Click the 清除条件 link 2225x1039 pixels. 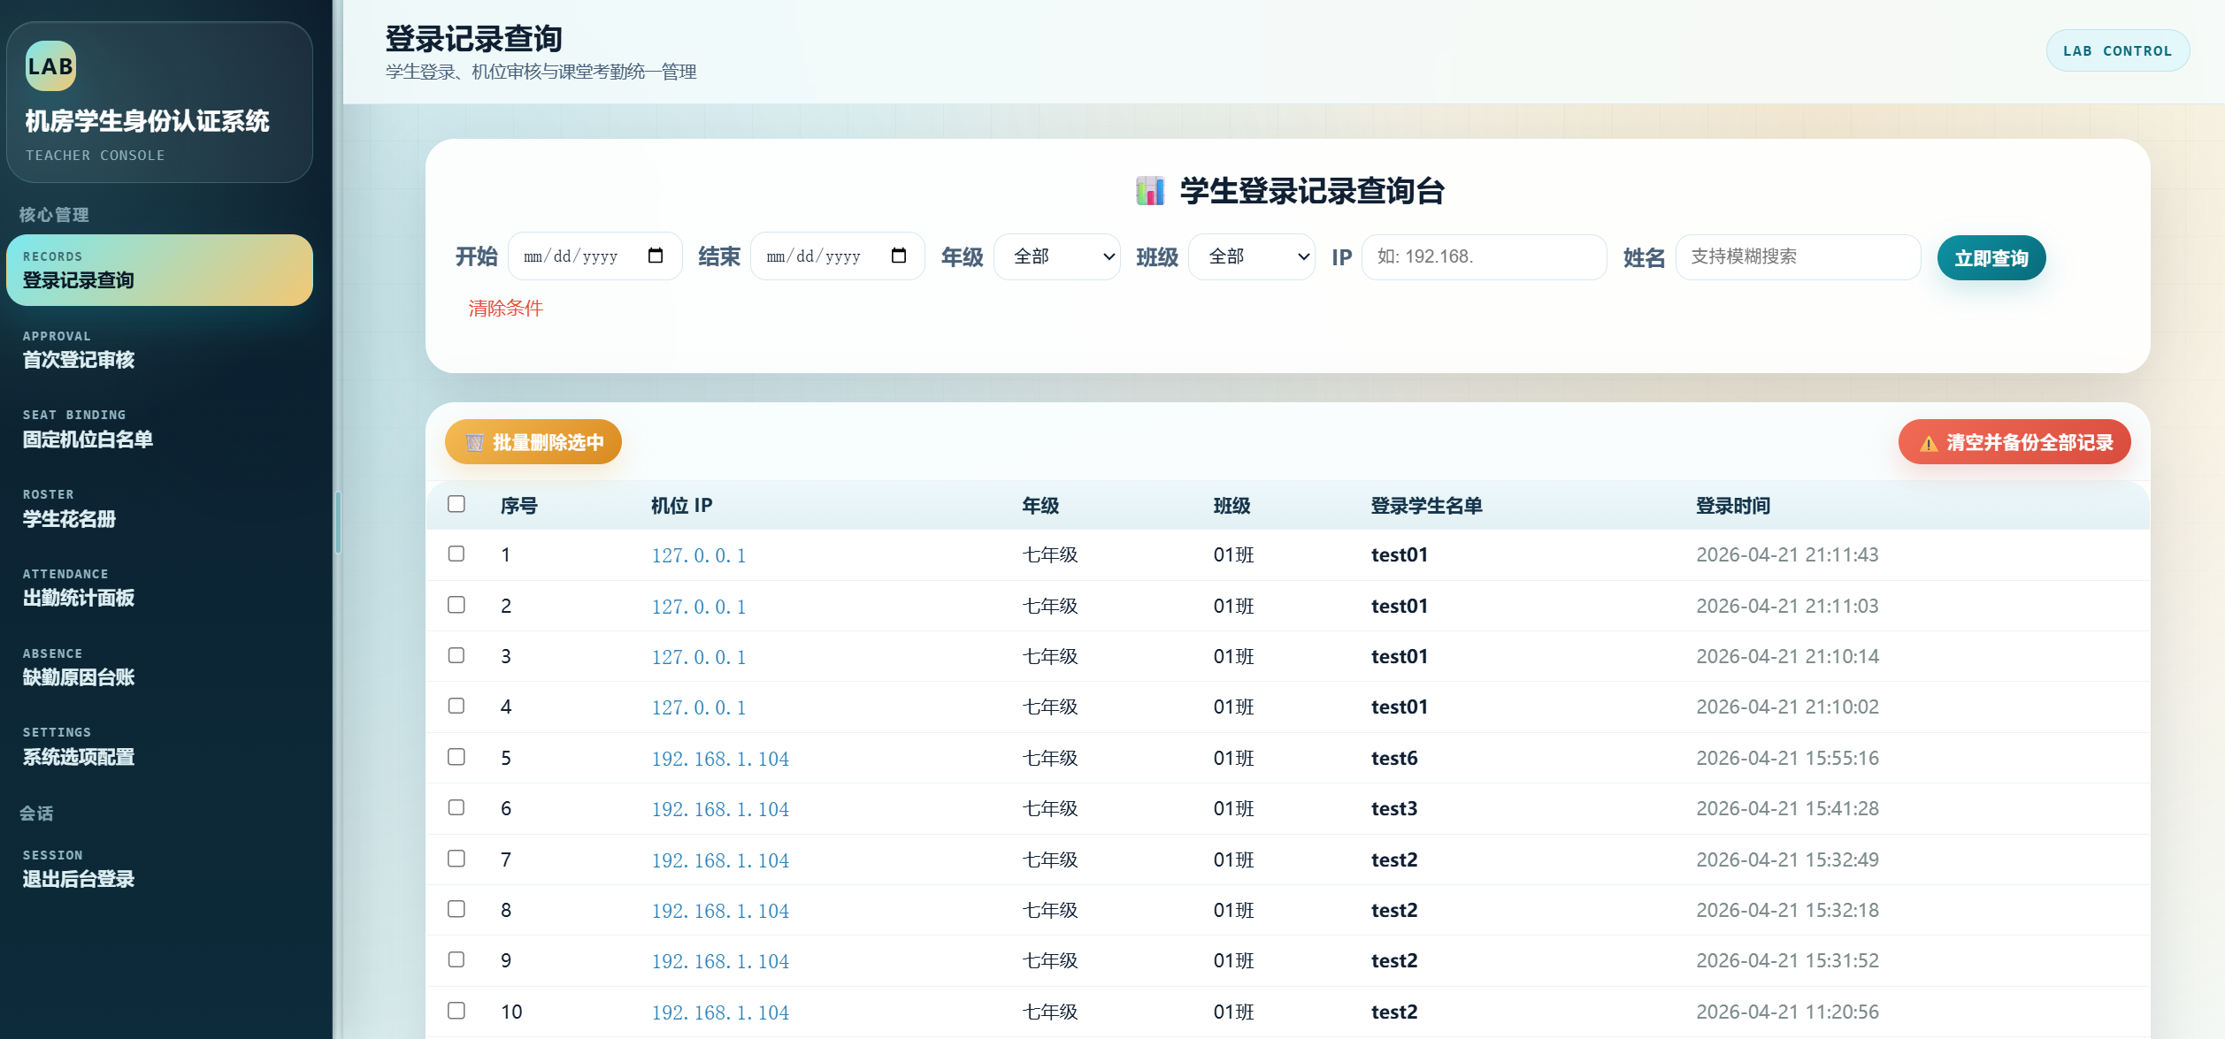505,308
